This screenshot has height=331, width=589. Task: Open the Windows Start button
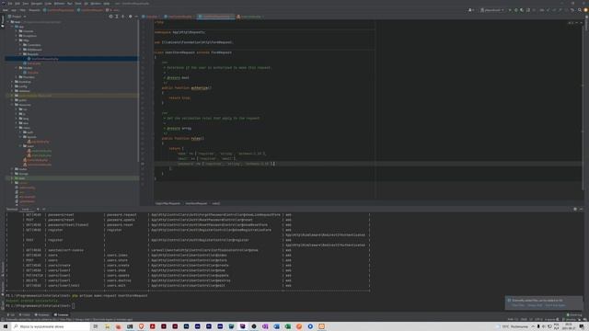[6, 326]
